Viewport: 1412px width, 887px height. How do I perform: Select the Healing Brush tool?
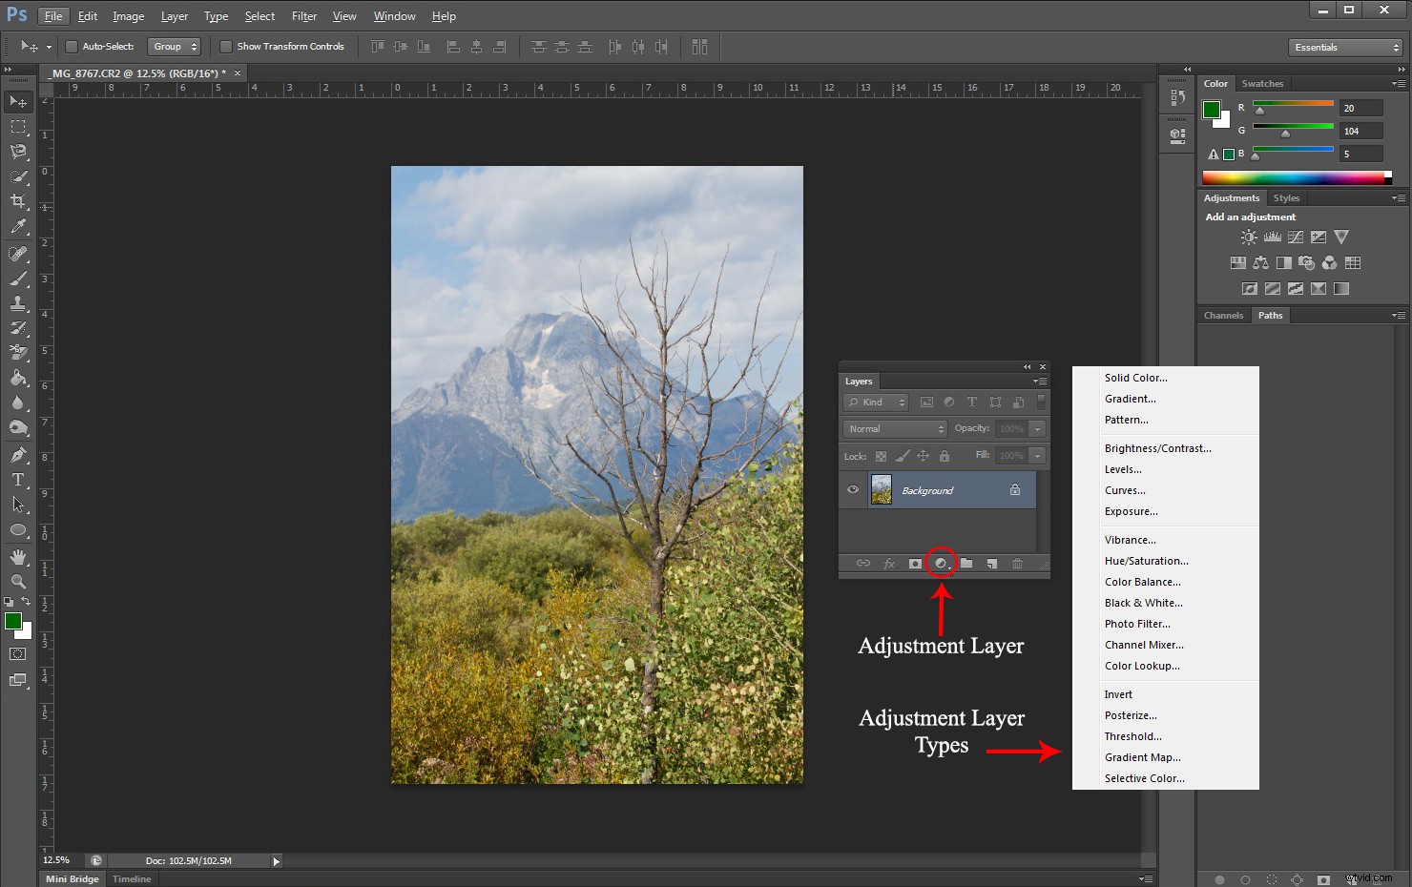18,253
